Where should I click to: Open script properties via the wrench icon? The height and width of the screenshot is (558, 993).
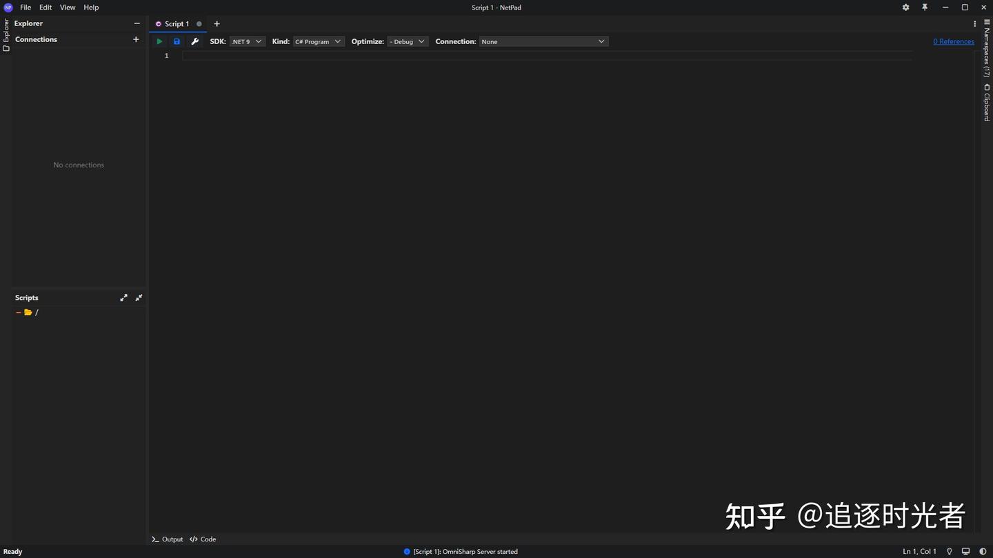tap(195, 41)
